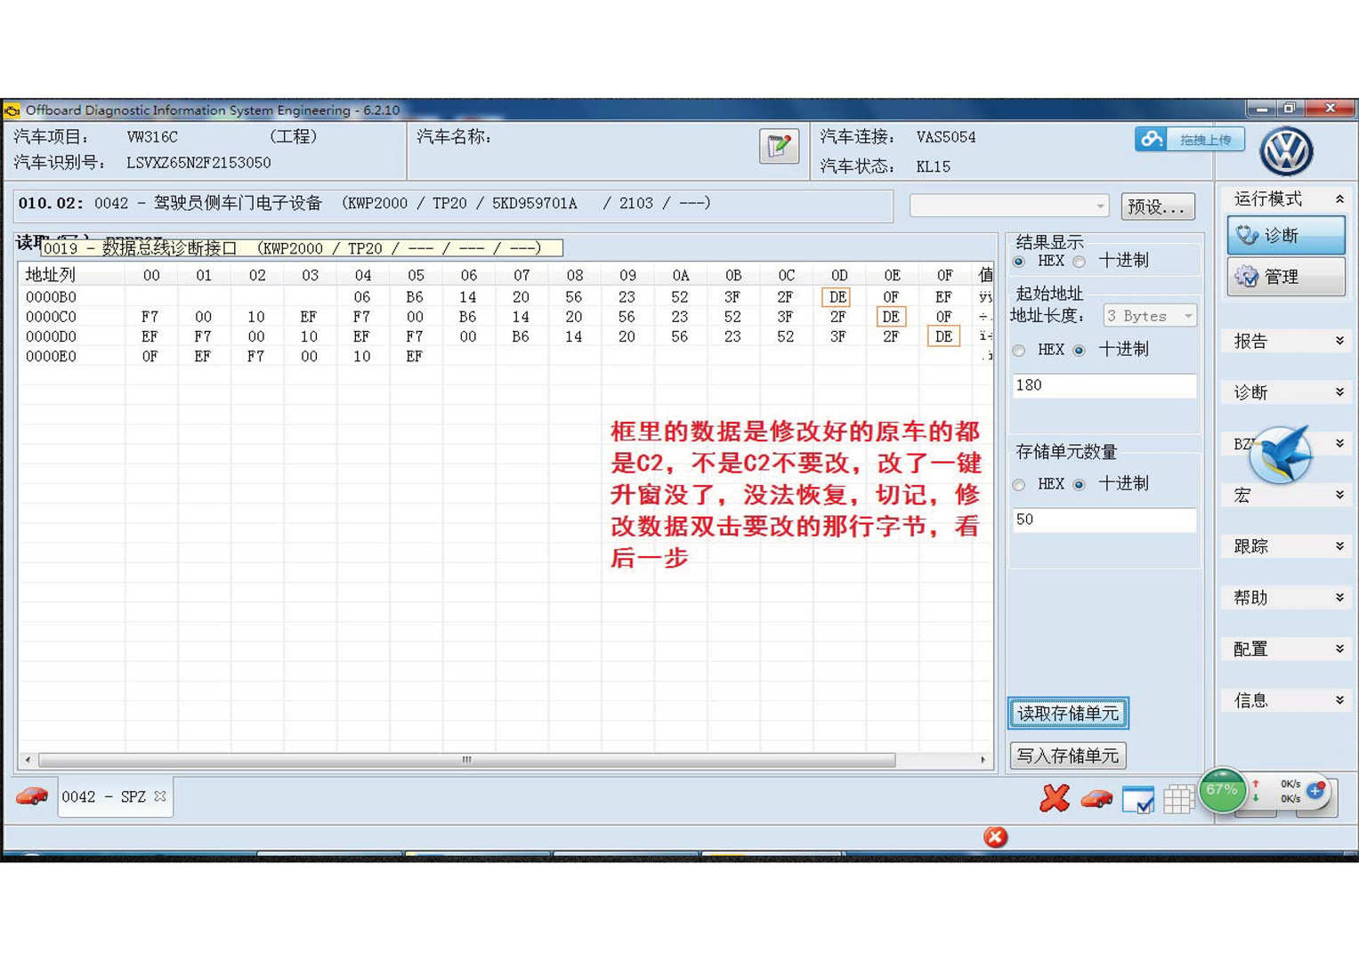The height and width of the screenshot is (961, 1359).
Task: Open the 地址长度 3 Bytes dropdown
Action: pos(1150,316)
